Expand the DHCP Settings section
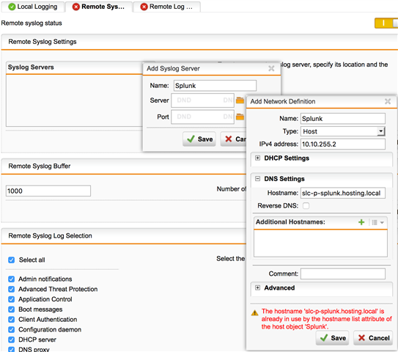This screenshot has width=398, height=352. [257, 158]
